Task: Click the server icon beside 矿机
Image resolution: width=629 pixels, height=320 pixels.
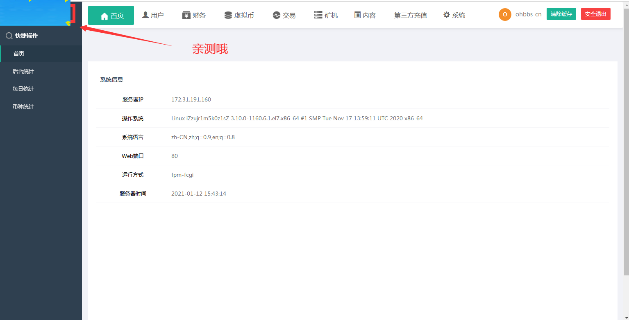Action: click(x=318, y=15)
